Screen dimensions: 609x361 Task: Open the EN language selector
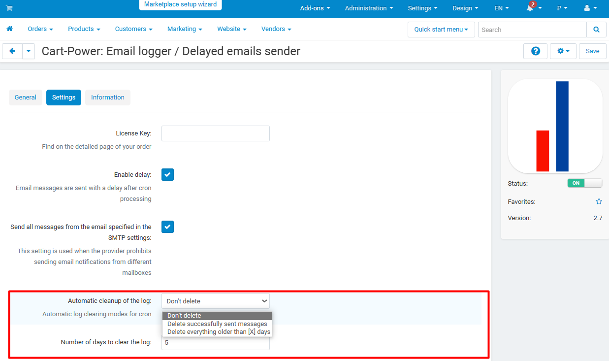pyautogui.click(x=502, y=8)
